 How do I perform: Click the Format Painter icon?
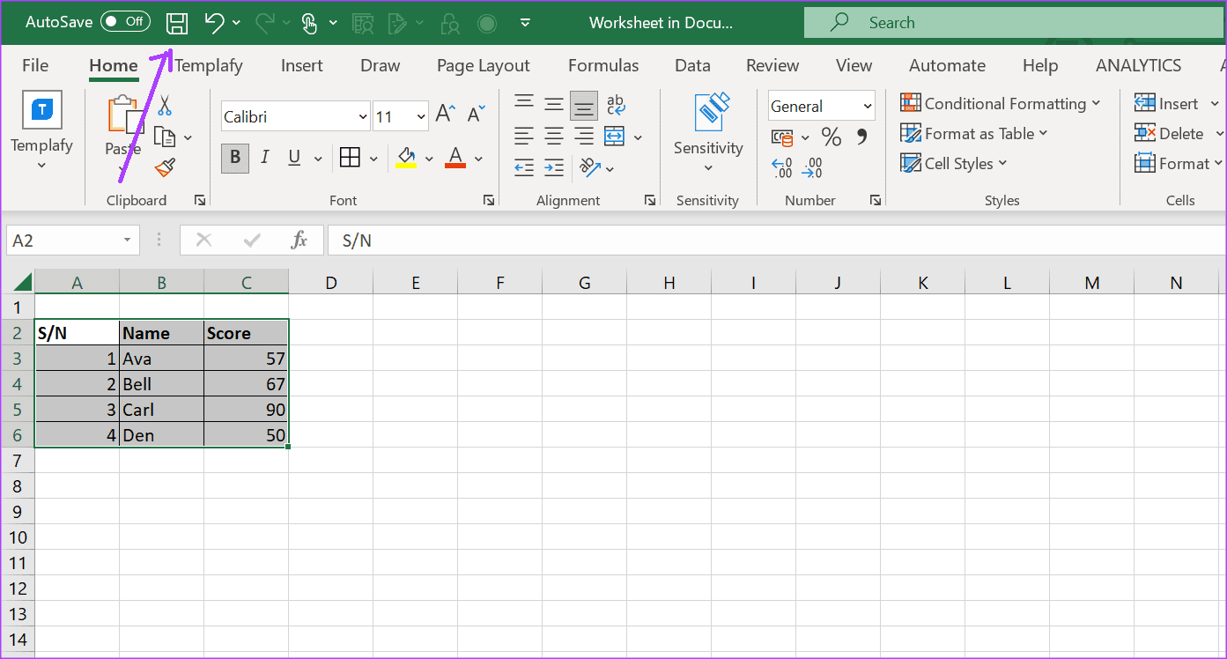click(164, 167)
